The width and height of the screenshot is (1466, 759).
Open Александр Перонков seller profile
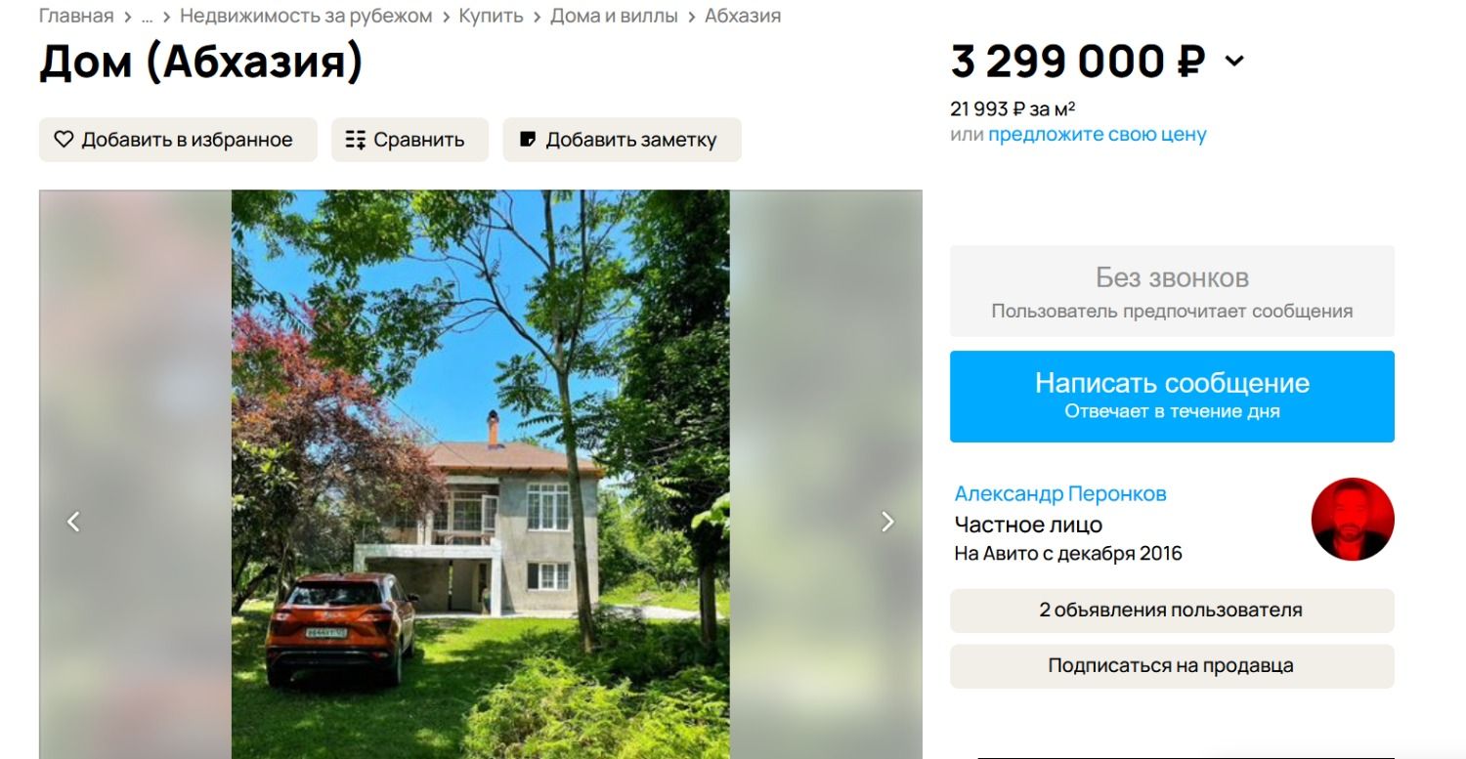coord(1060,494)
